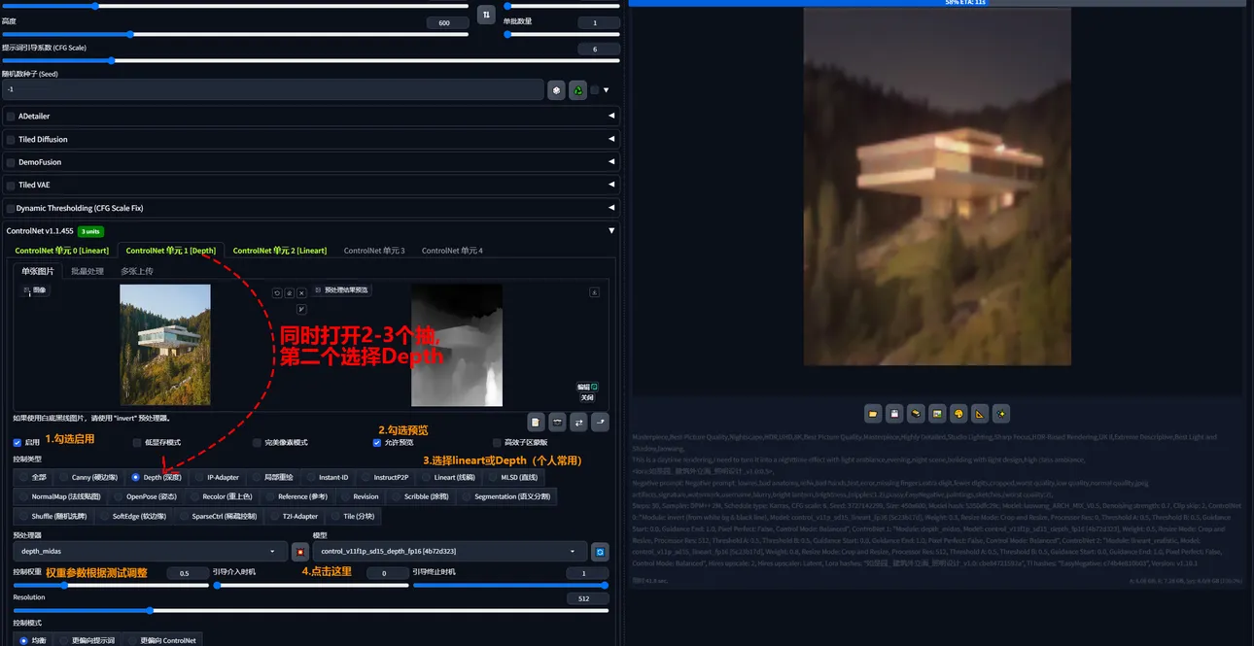Open output folder under generated image

(x=873, y=414)
